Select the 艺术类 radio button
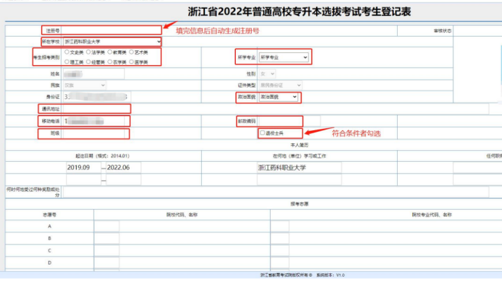This screenshot has height=283, width=502. 132,52
